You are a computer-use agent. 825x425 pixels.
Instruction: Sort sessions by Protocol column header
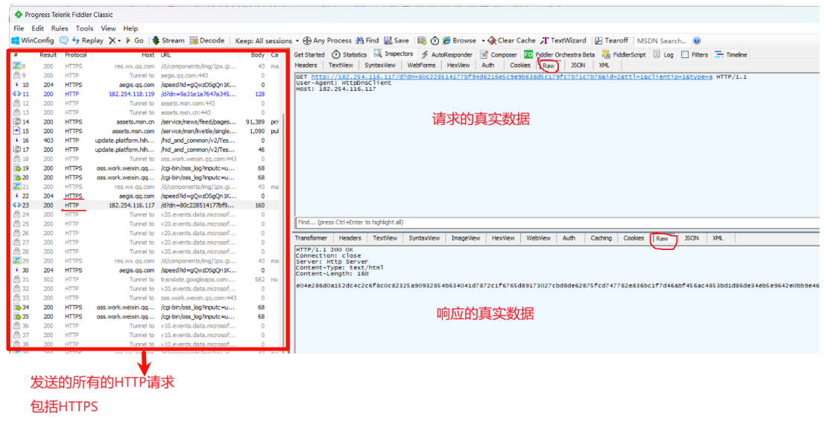[76, 55]
